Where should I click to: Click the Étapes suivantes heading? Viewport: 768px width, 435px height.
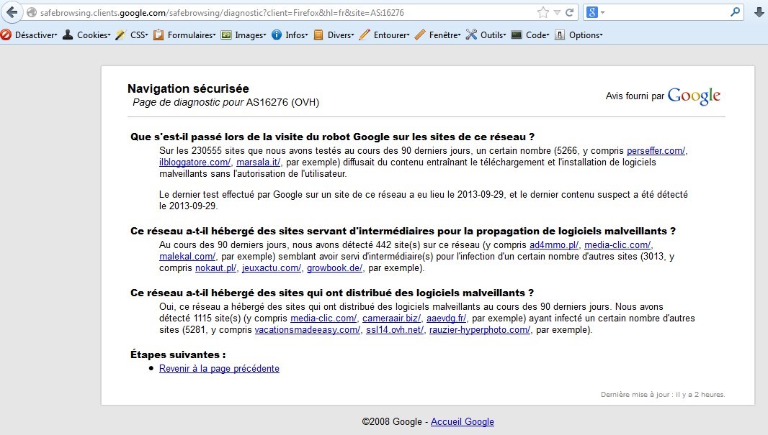178,355
